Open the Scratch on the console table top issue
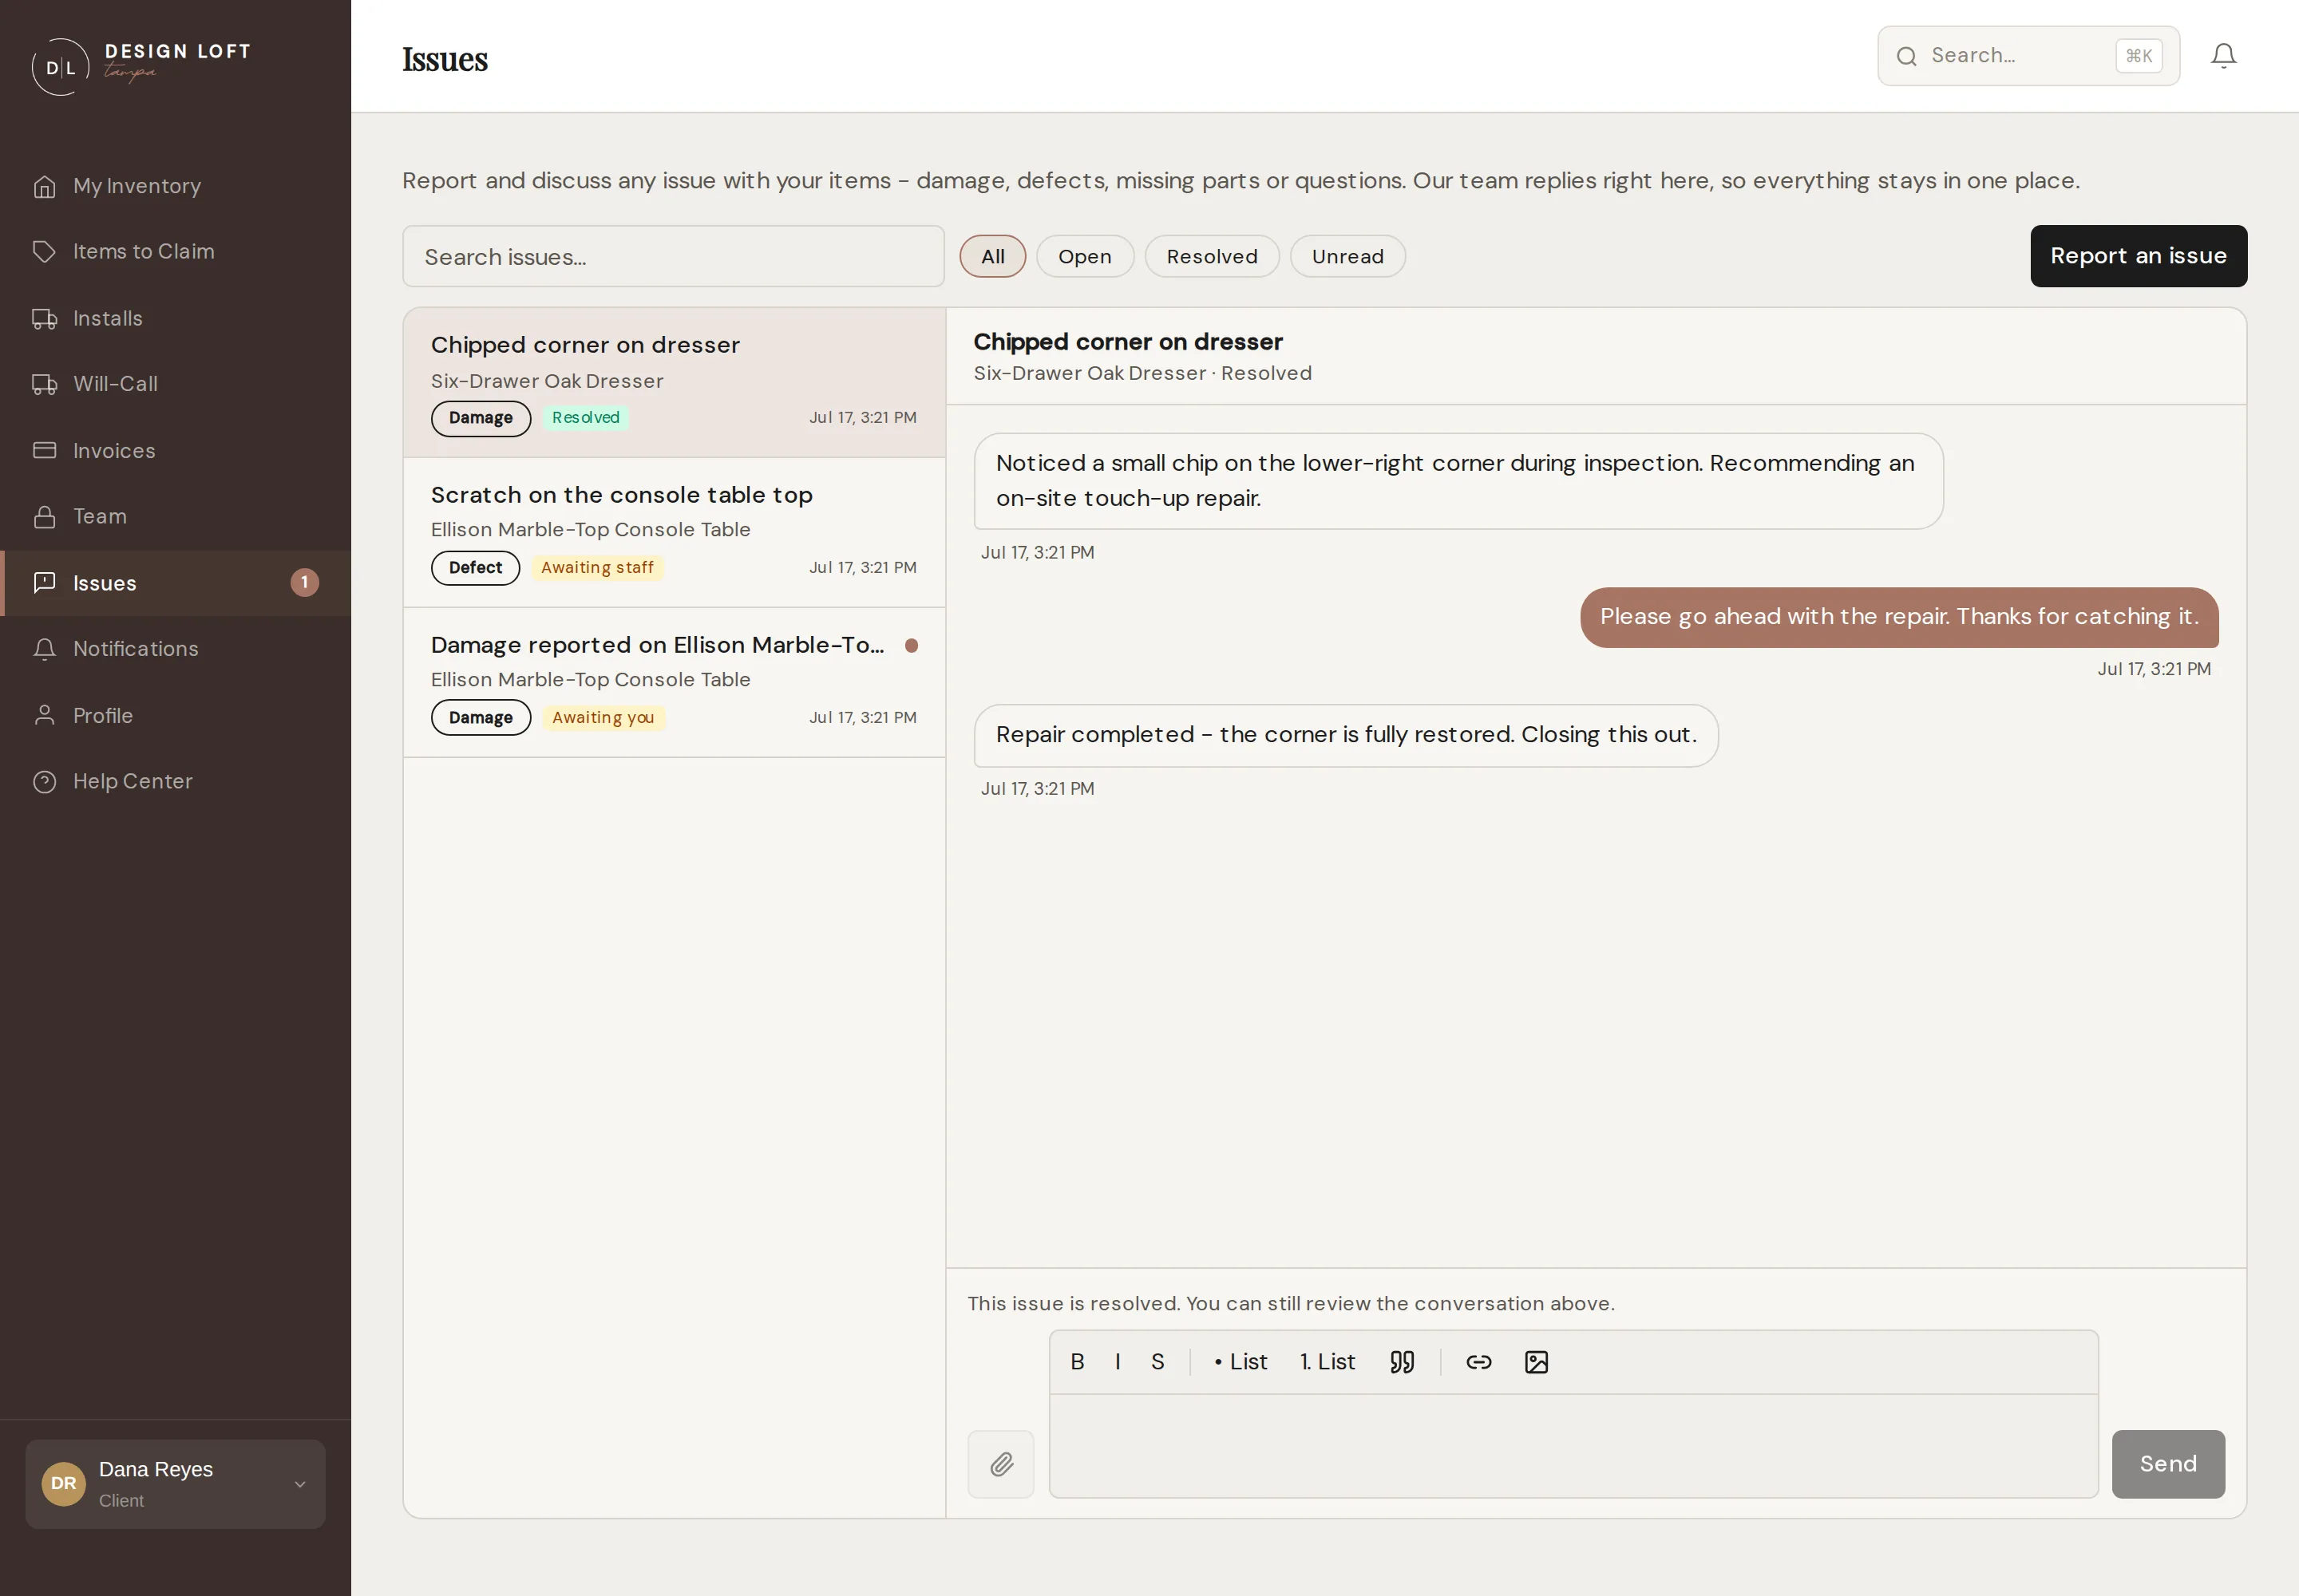Viewport: 2299px width, 1596px height. [x=675, y=532]
